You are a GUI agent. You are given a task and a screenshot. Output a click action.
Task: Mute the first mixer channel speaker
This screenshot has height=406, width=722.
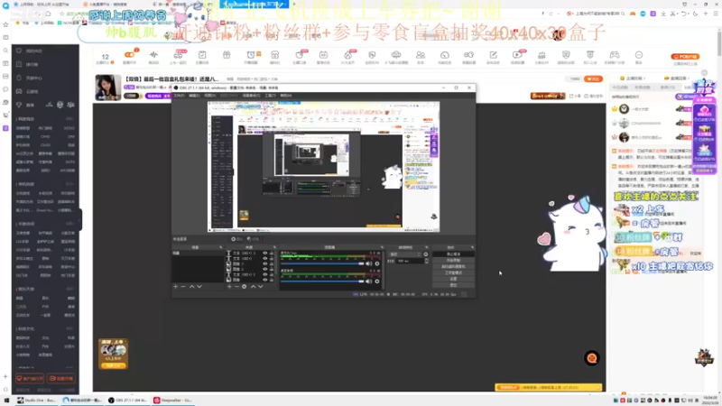pyautogui.click(x=368, y=263)
